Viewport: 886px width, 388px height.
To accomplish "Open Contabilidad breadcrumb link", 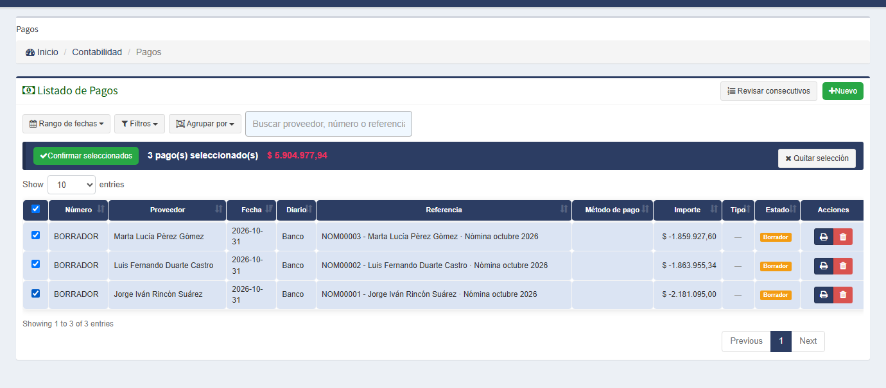I will coord(97,52).
